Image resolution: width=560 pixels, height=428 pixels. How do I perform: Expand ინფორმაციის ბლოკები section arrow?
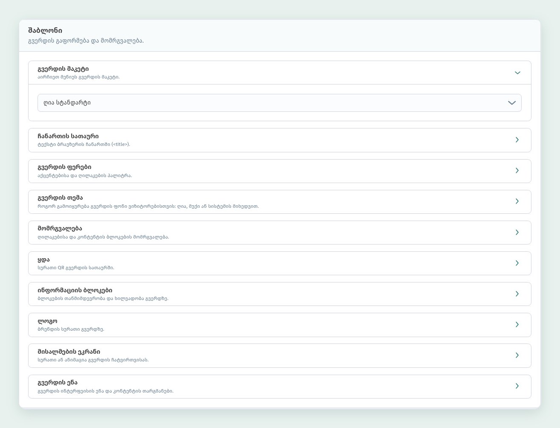(517, 294)
